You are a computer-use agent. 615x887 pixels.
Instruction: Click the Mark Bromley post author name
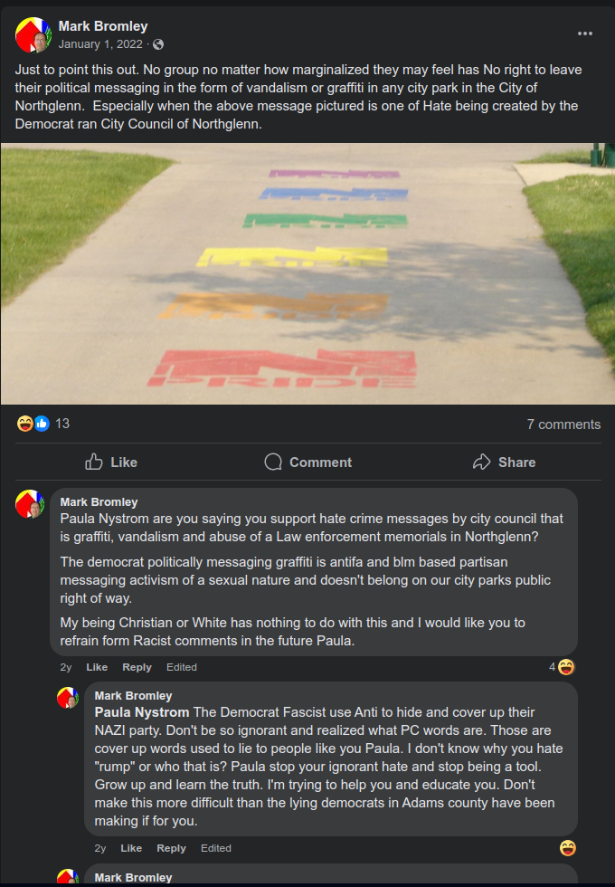(x=103, y=26)
